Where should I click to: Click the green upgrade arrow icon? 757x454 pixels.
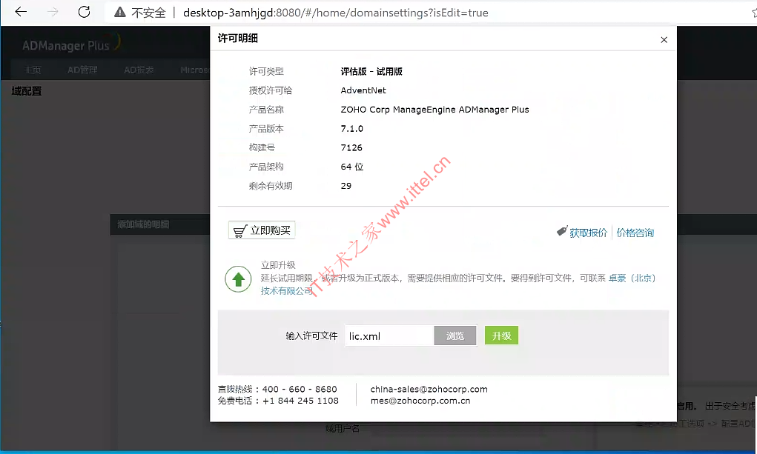click(238, 279)
